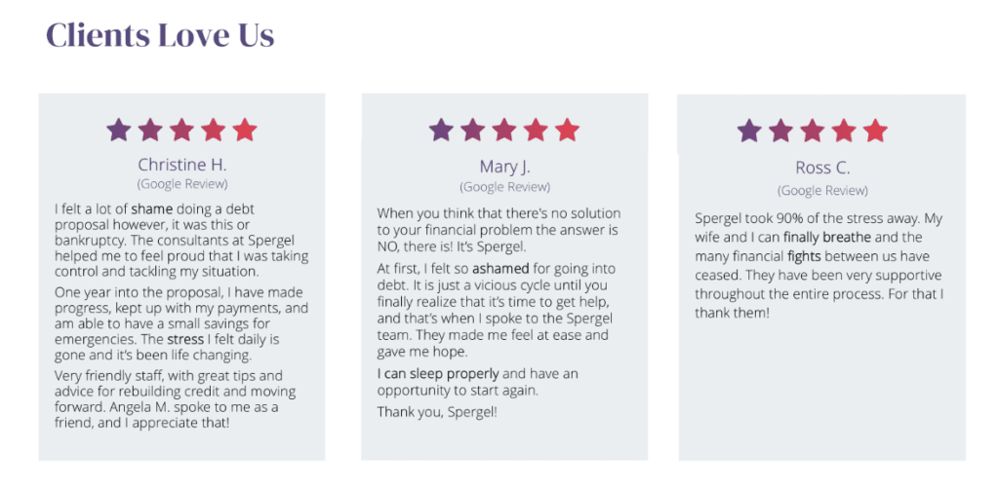Click the reviewer name Christine H.
This screenshot has width=999, height=490.
(182, 165)
